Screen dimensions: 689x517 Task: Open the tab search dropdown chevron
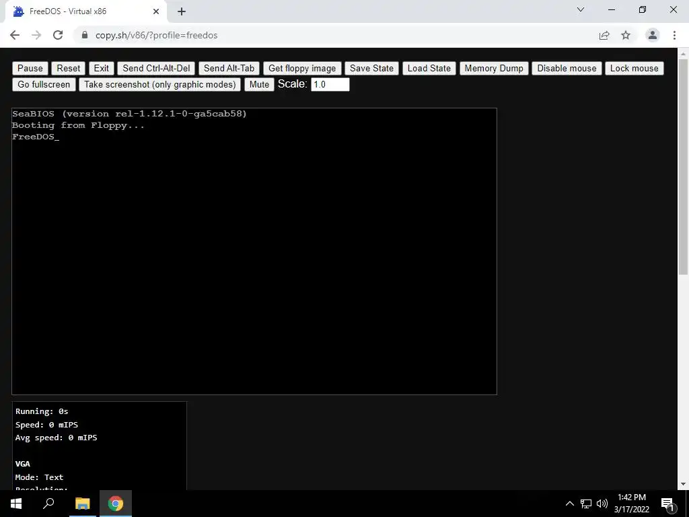pos(581,9)
